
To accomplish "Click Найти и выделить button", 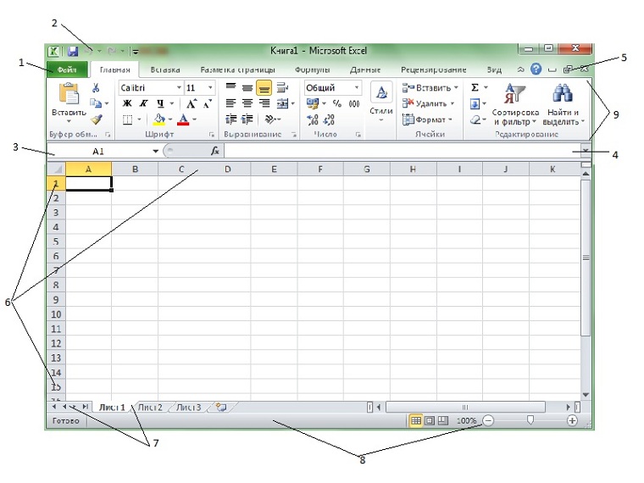I will tap(563, 103).
